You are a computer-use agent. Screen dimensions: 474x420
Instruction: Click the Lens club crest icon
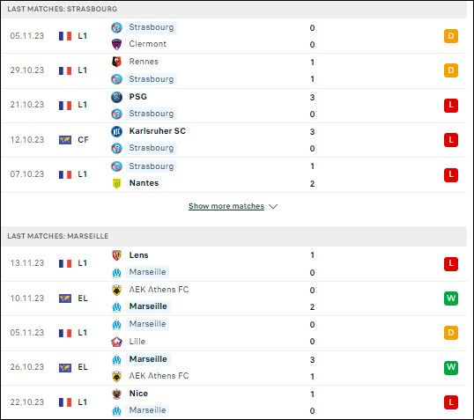[x=116, y=255]
